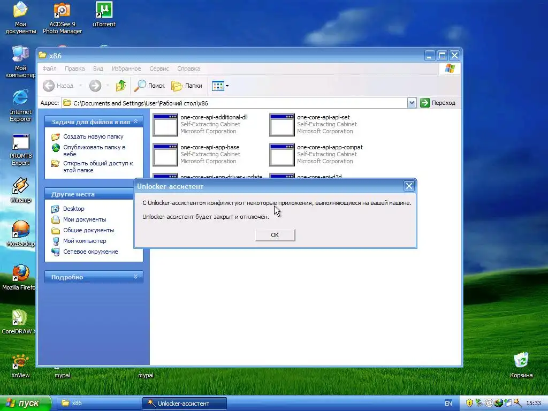
Task: Open the Файл menu
Action: (x=50, y=68)
